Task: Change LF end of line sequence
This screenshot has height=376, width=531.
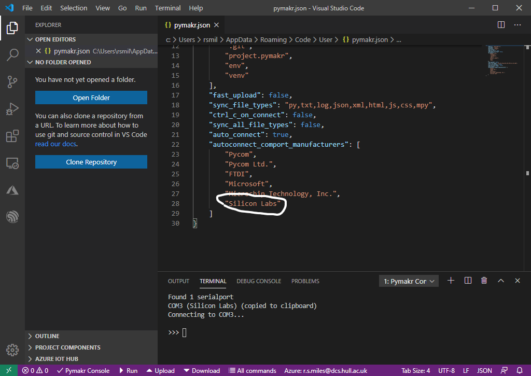Action: pos(466,371)
